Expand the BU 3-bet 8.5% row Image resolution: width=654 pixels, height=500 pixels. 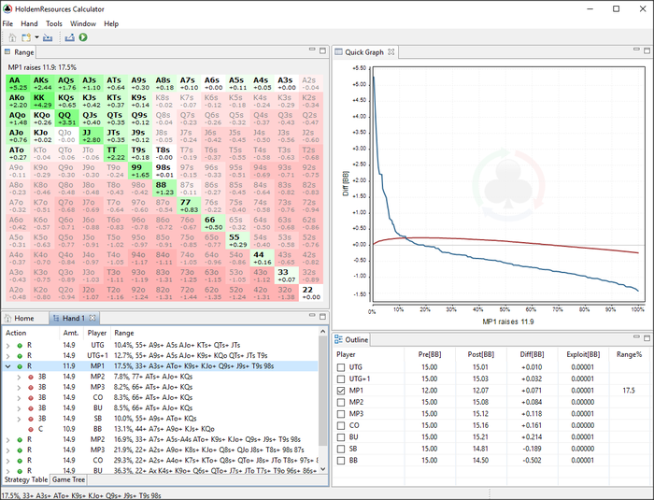(x=19, y=408)
